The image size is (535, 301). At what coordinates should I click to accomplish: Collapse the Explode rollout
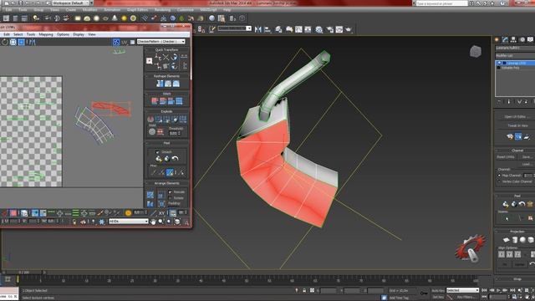[x=166, y=111]
